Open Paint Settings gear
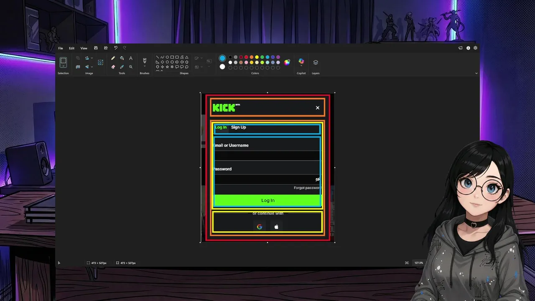 (475, 48)
